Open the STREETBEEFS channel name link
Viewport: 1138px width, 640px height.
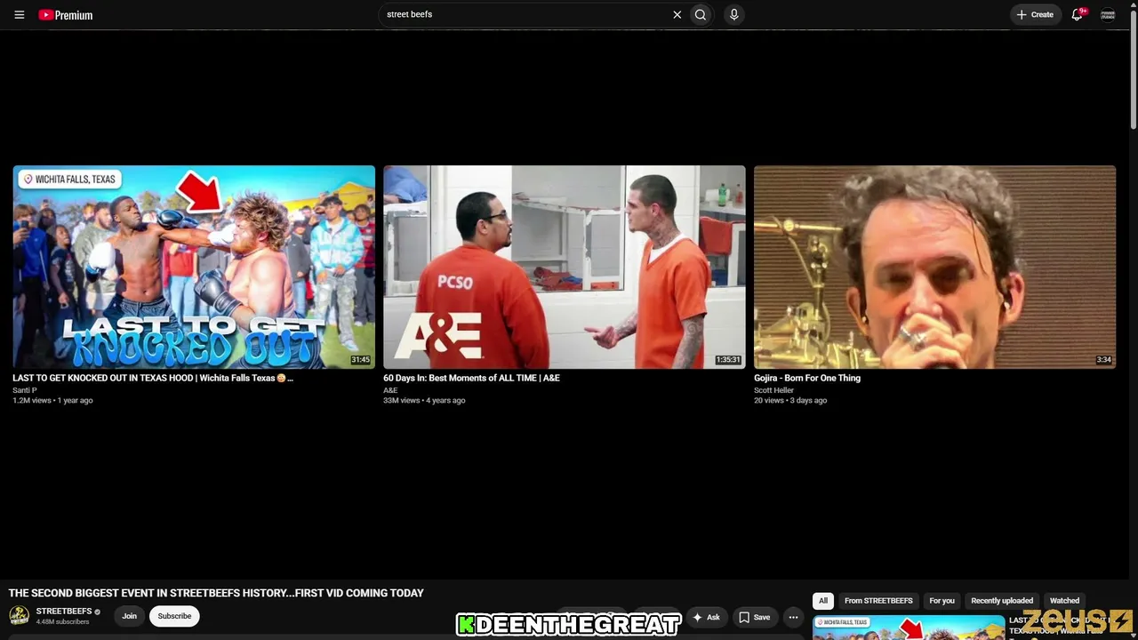64,612
